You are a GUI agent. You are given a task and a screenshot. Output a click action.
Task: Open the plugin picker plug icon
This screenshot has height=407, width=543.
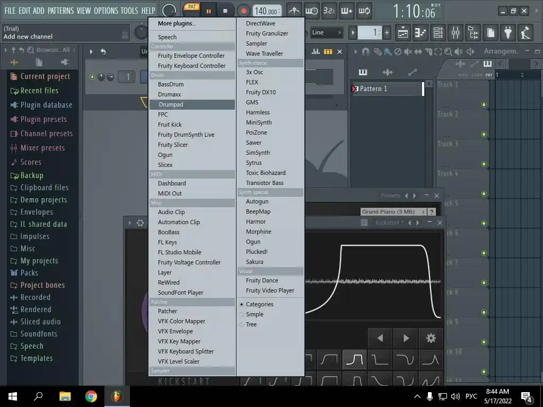coord(508,33)
